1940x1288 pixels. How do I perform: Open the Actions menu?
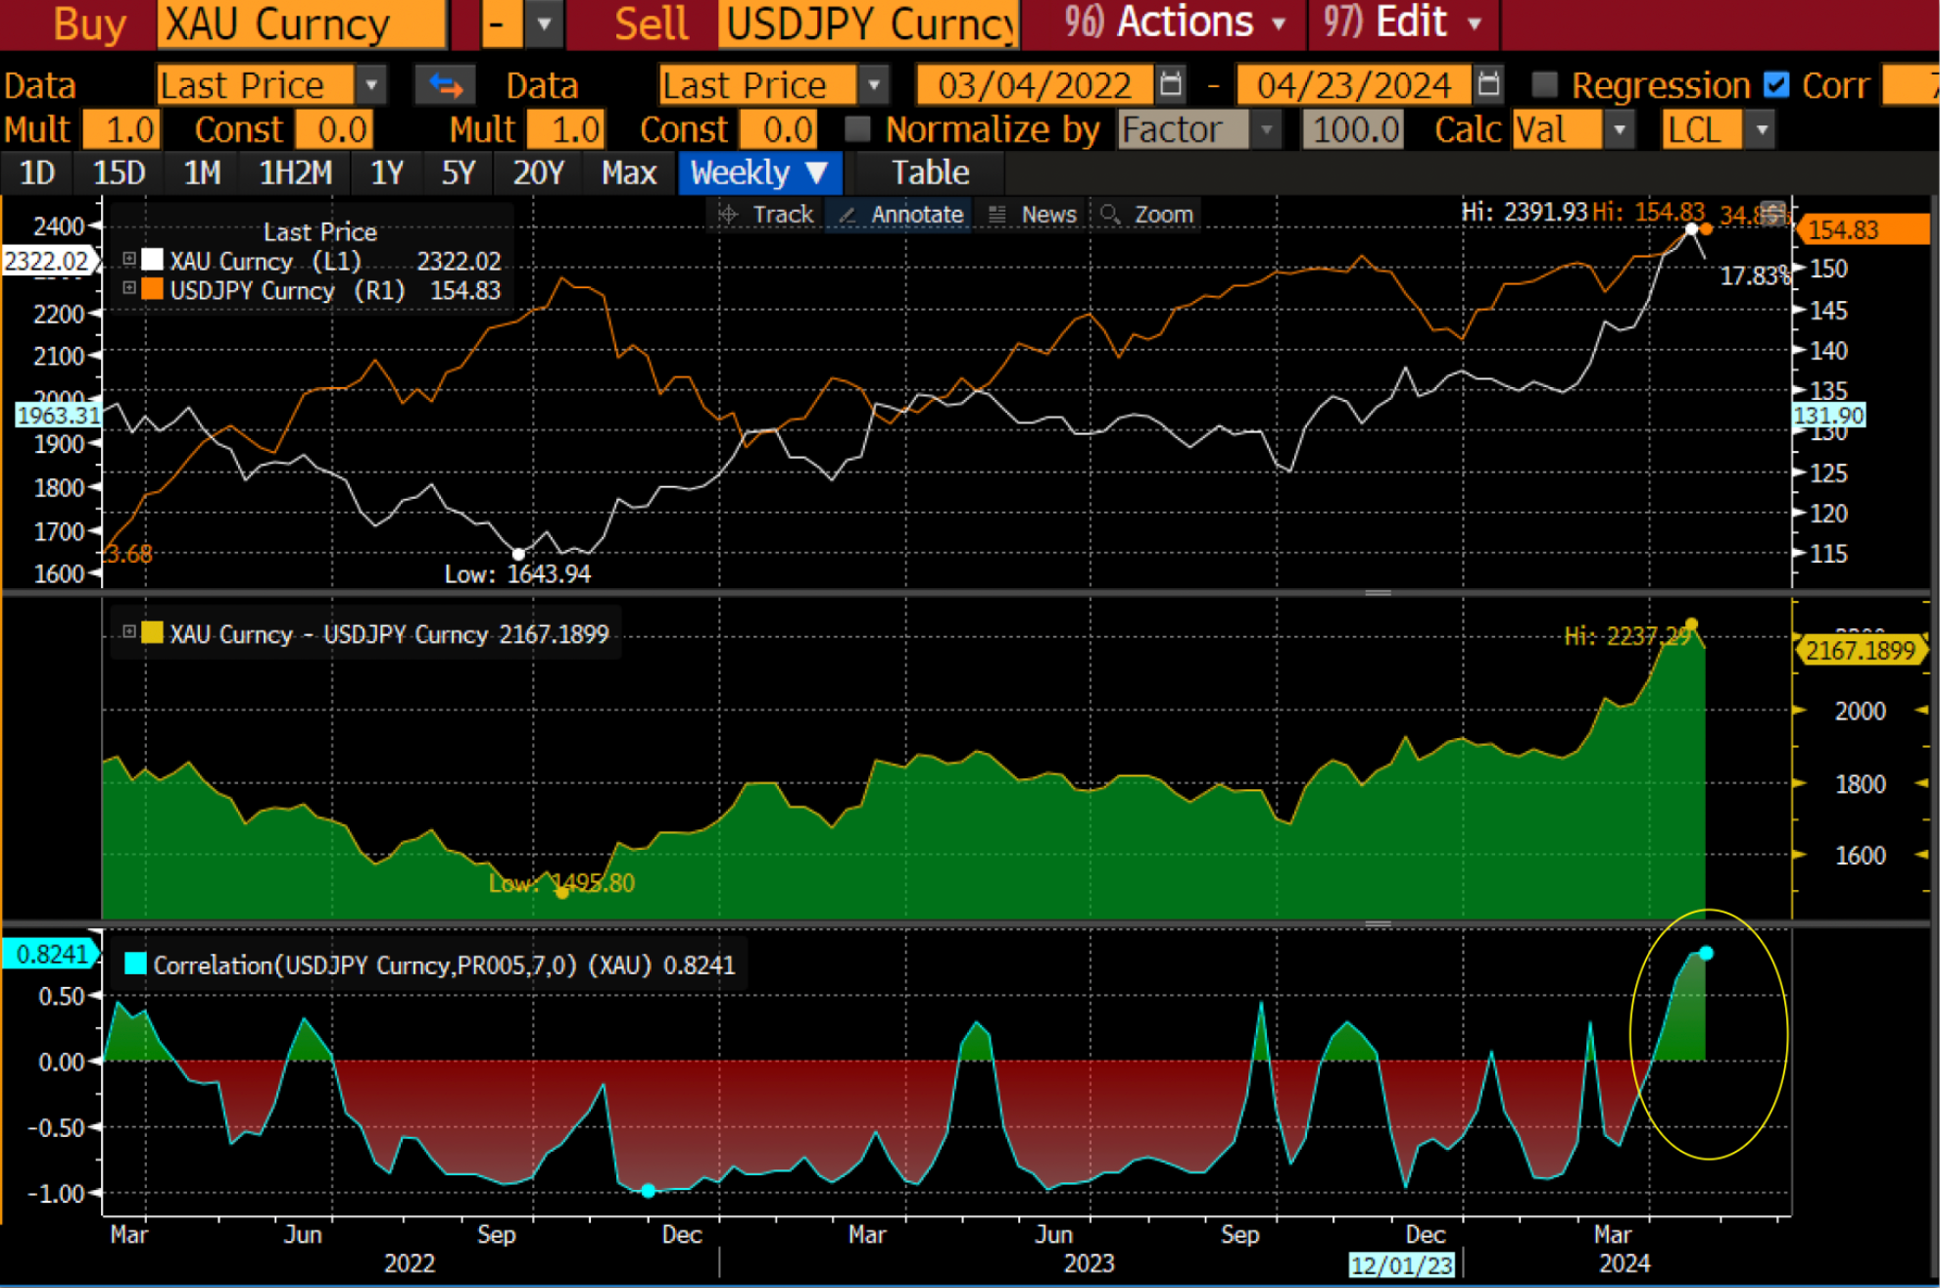pyautogui.click(x=1187, y=24)
